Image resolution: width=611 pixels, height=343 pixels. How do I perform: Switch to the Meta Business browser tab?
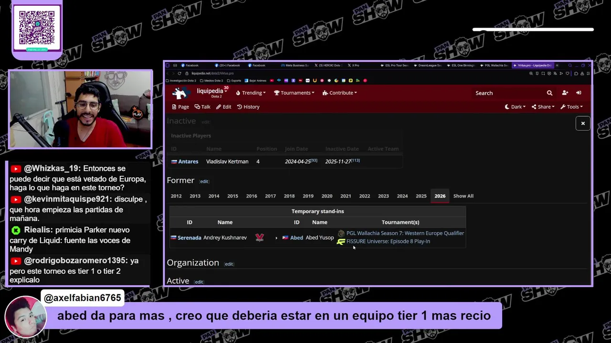pyautogui.click(x=295, y=65)
